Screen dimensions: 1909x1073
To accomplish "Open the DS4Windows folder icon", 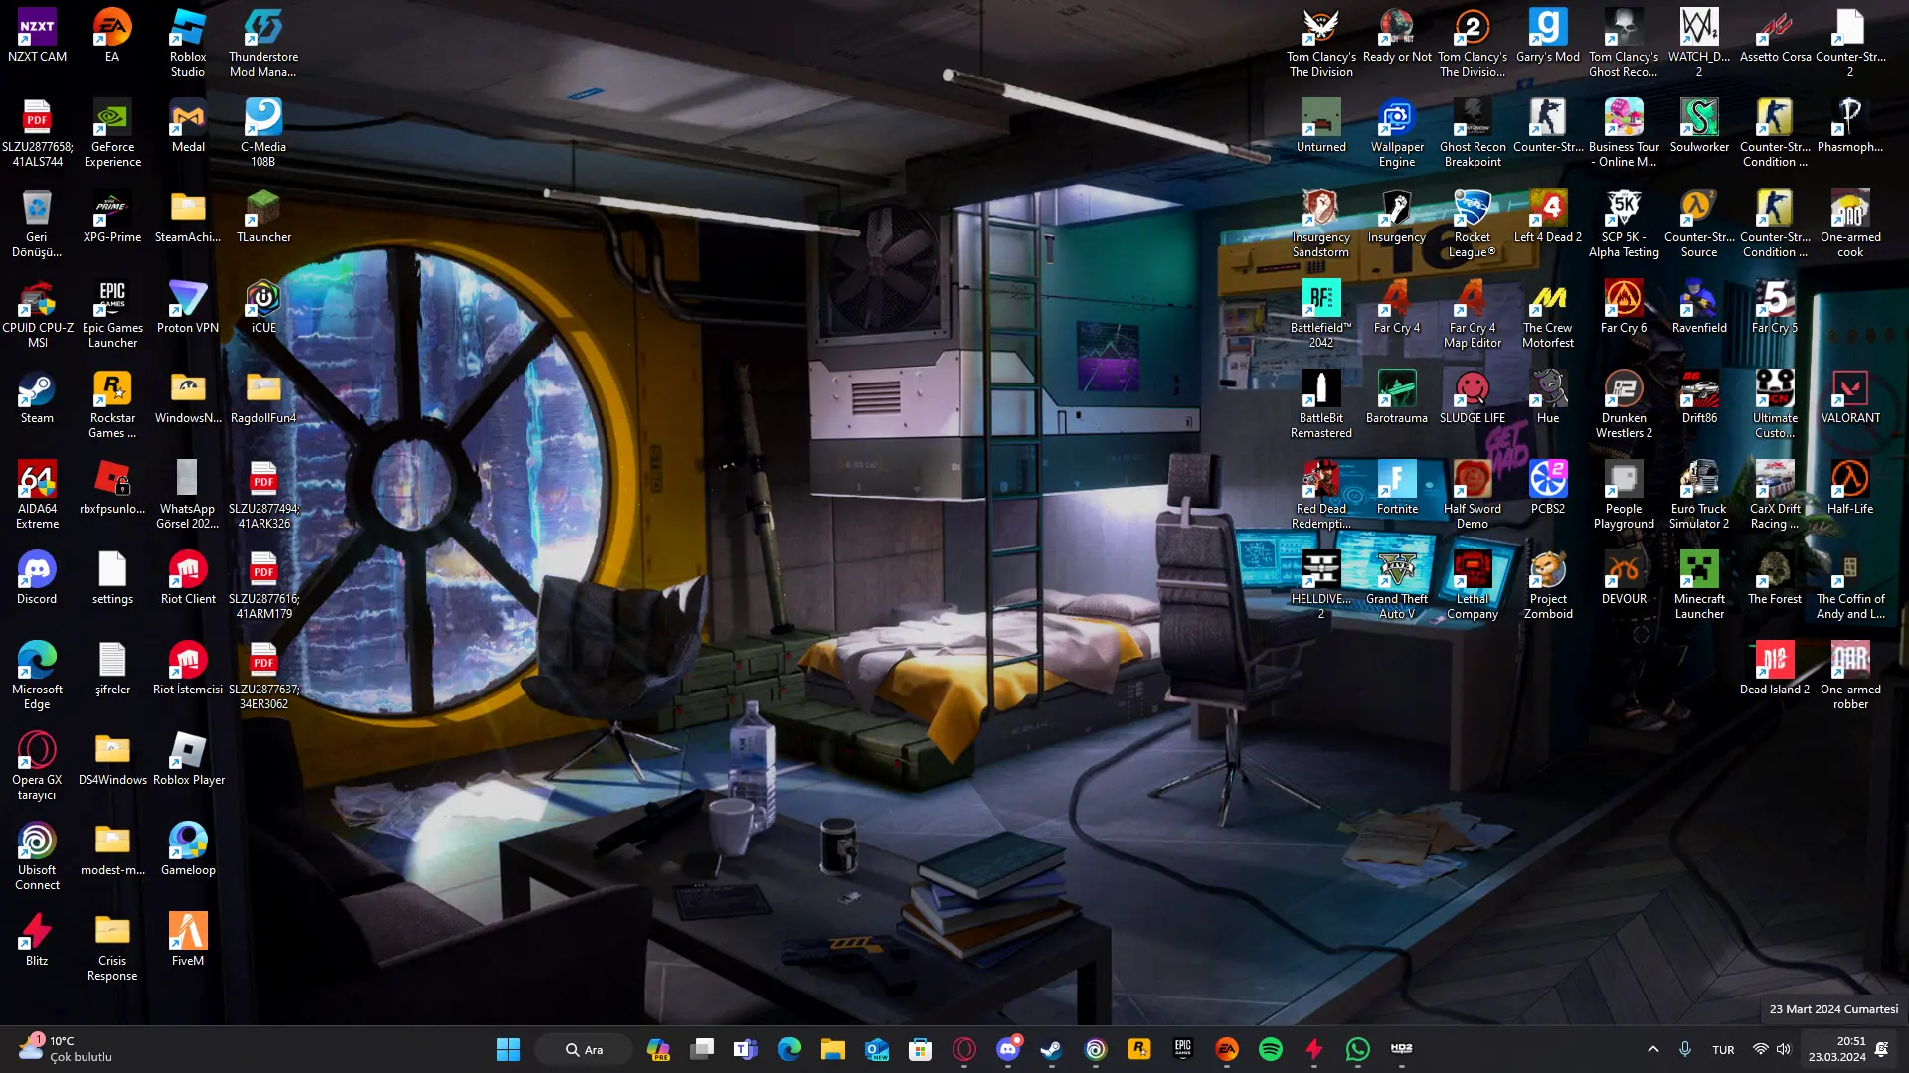I will 112,760.
